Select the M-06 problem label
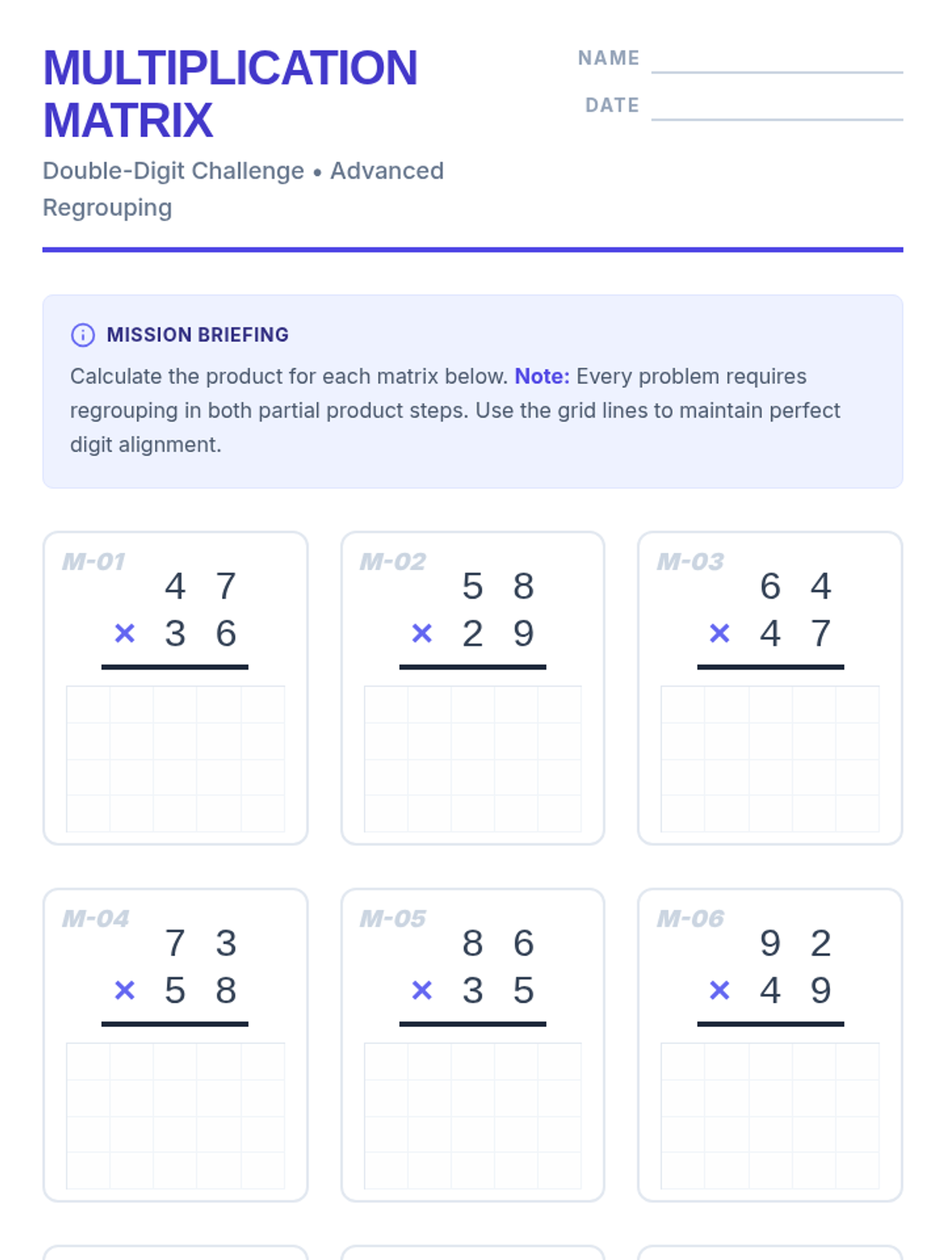945x1260 pixels. click(690, 918)
